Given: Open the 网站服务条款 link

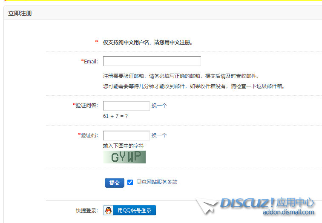Looking at the screenshot, I should click(x=162, y=182).
